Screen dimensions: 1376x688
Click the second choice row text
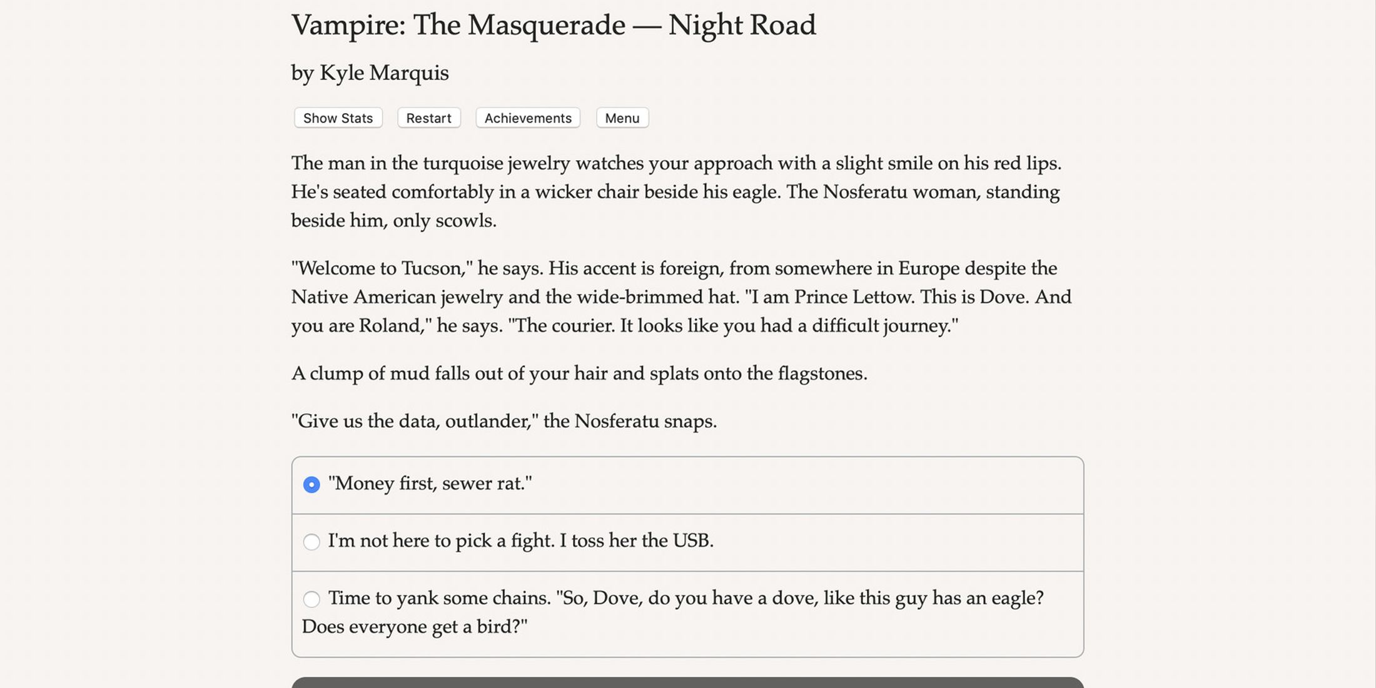pos(522,542)
